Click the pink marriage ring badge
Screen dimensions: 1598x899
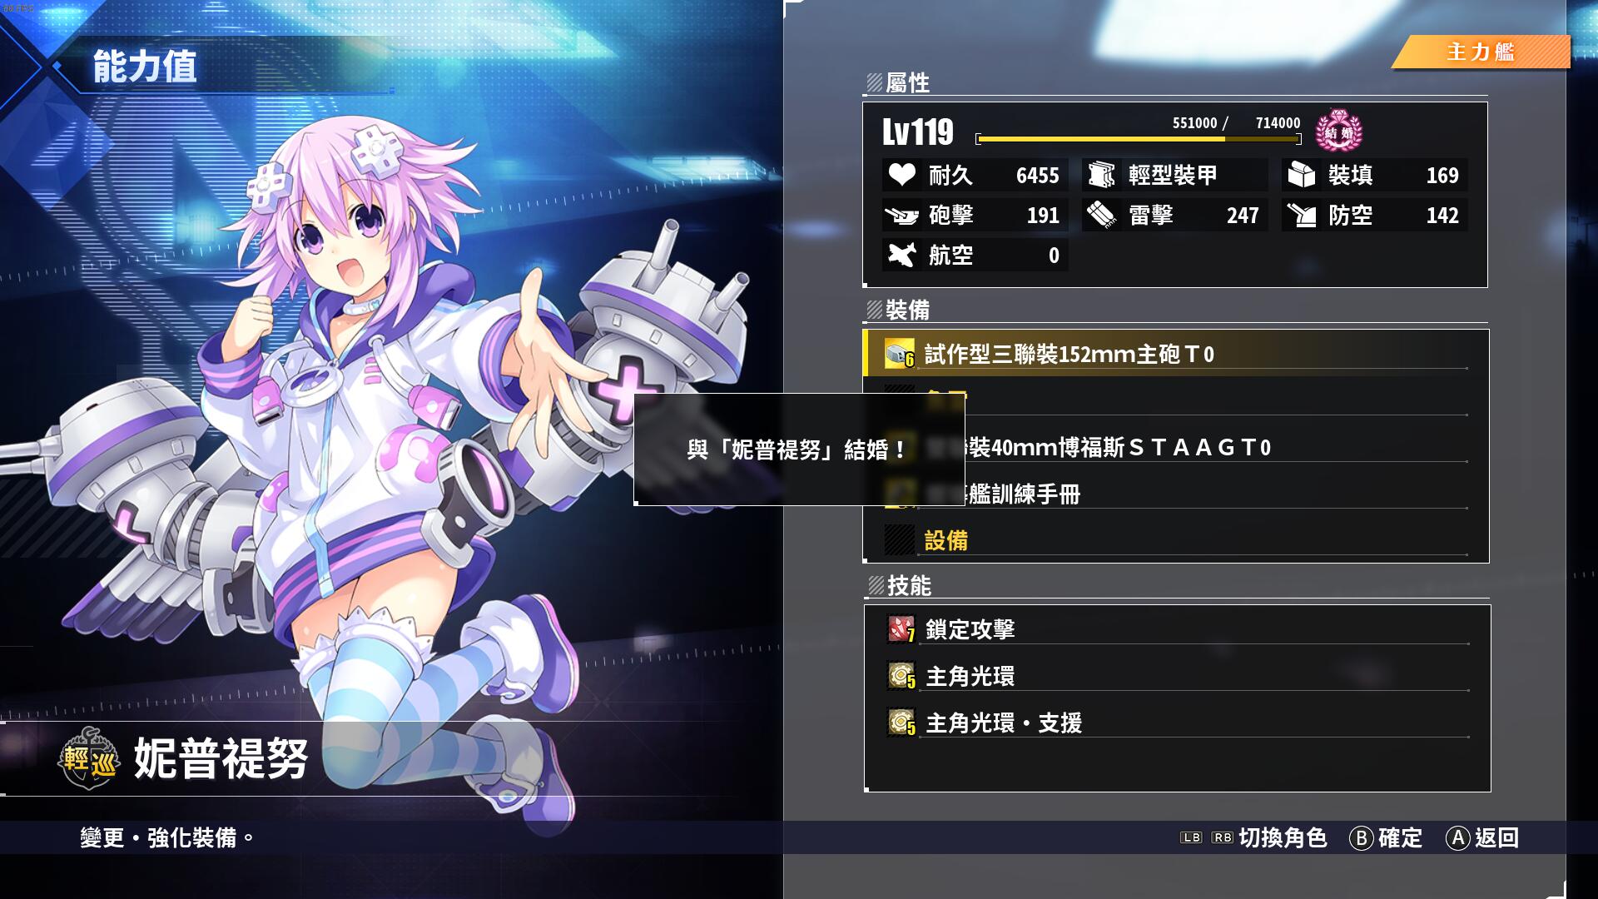1338,131
